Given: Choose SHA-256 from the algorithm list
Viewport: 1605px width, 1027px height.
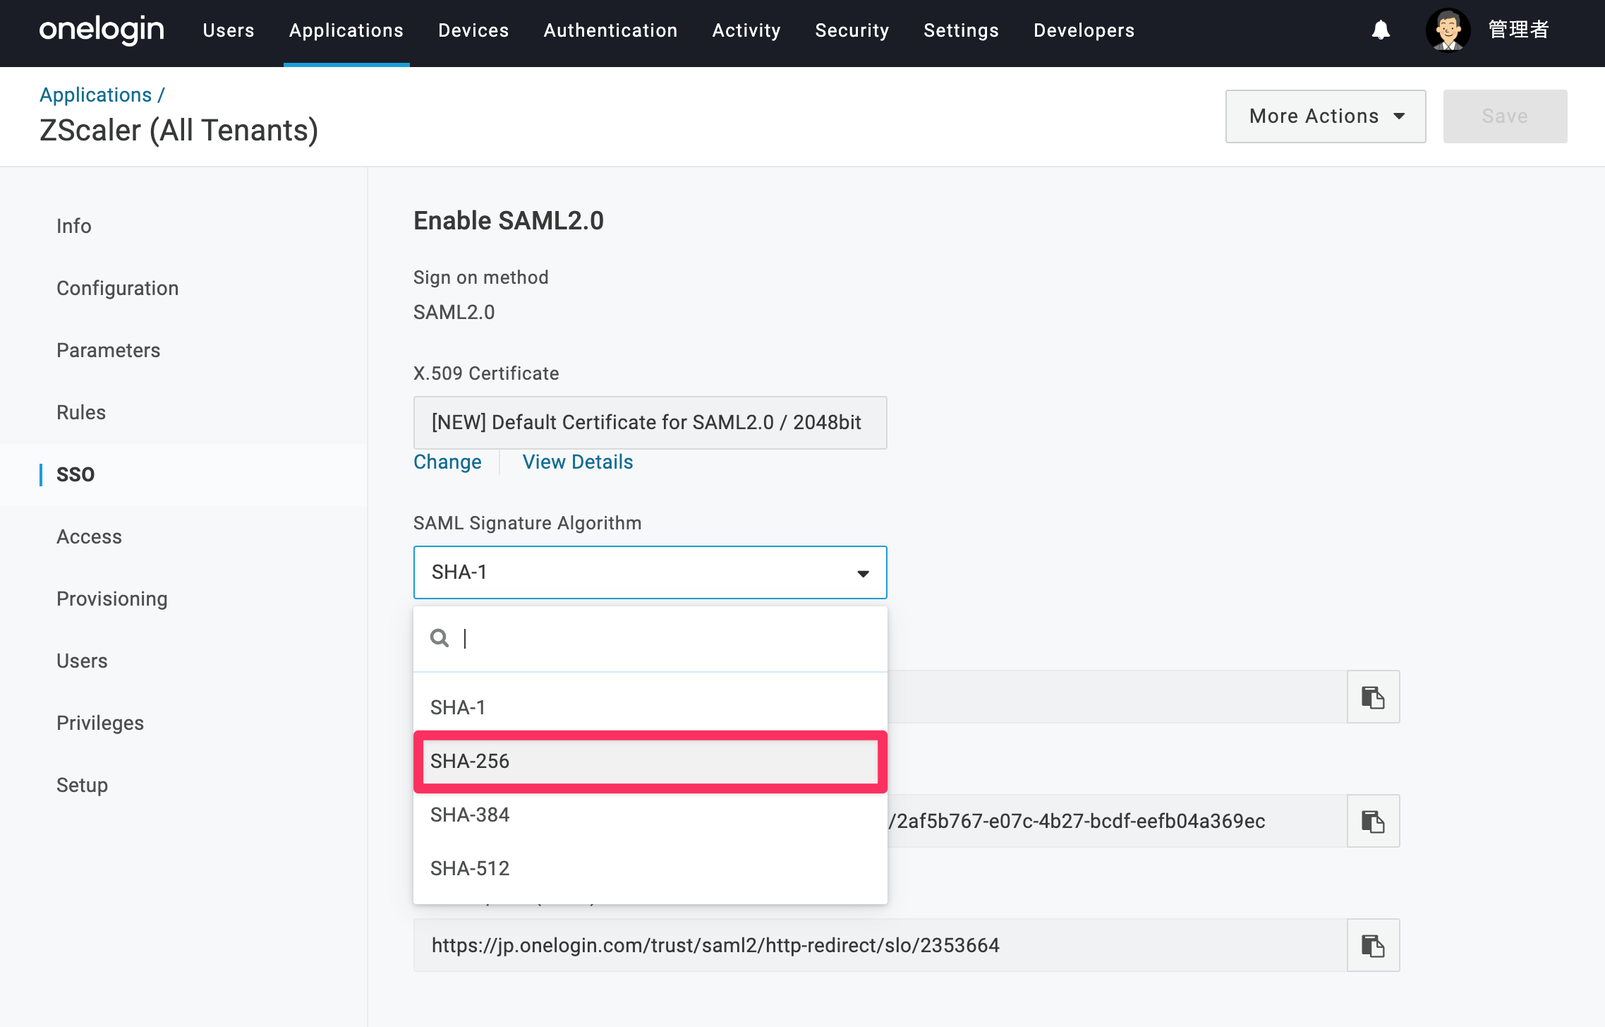Looking at the screenshot, I should (x=650, y=761).
